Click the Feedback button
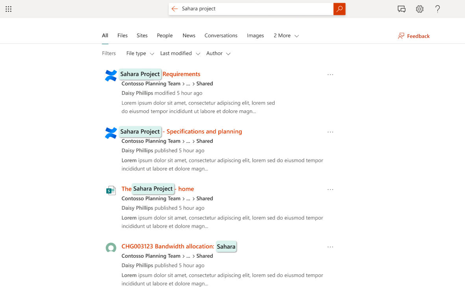 413,36
